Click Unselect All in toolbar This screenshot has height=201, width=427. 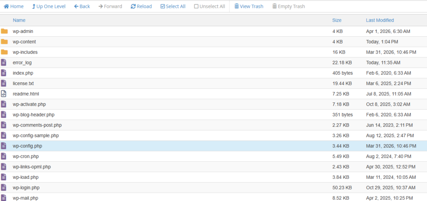[x=210, y=6]
